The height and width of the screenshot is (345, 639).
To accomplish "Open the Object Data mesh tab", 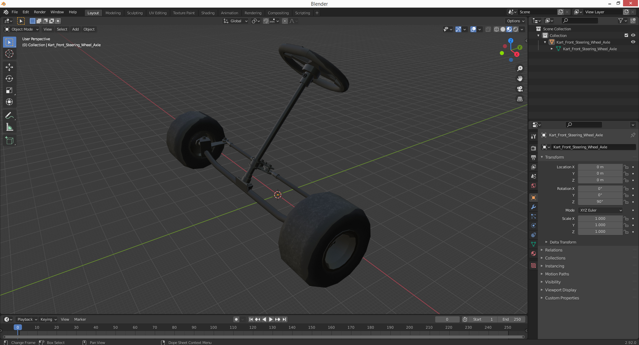I will (533, 244).
